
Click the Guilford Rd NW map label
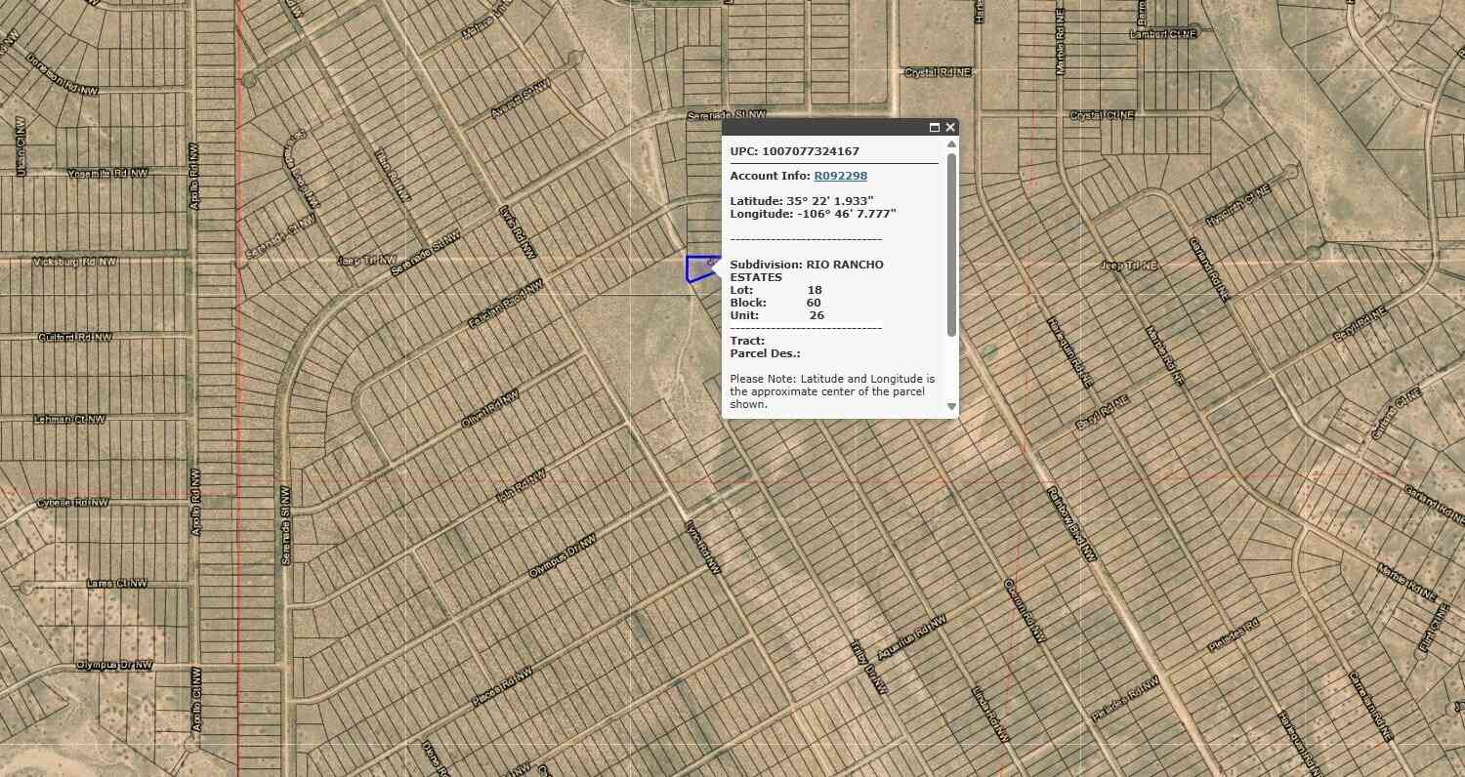click(x=75, y=338)
